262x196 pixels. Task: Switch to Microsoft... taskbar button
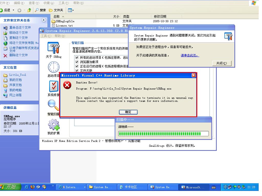pos(193,187)
